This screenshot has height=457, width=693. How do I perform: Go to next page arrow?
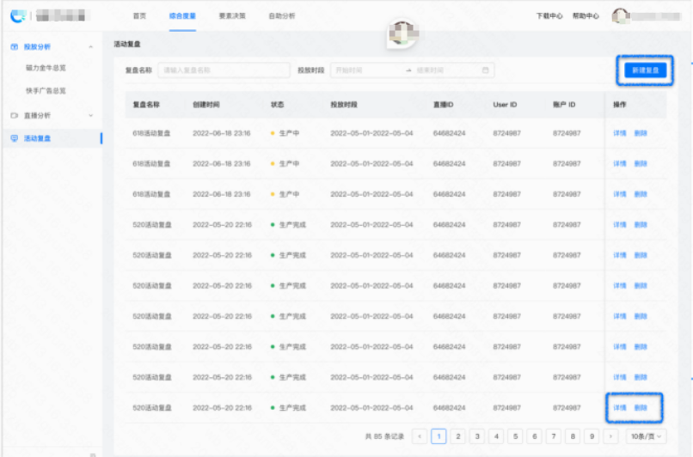tap(610, 436)
